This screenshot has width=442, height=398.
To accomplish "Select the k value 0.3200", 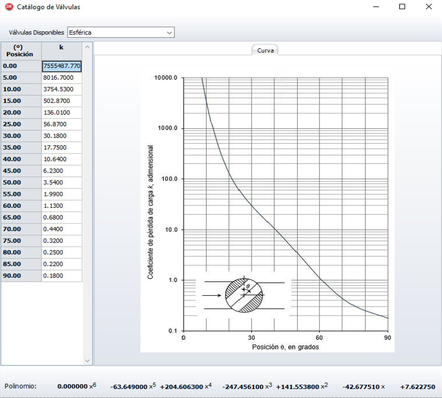I will (x=62, y=241).
